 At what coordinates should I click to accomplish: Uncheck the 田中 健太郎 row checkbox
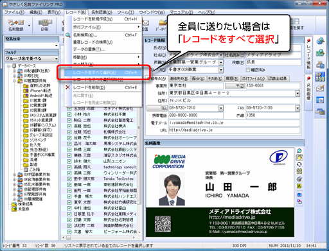click(69, 178)
